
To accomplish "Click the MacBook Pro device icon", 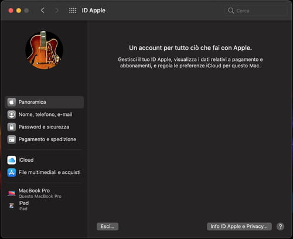I will 12,193.
